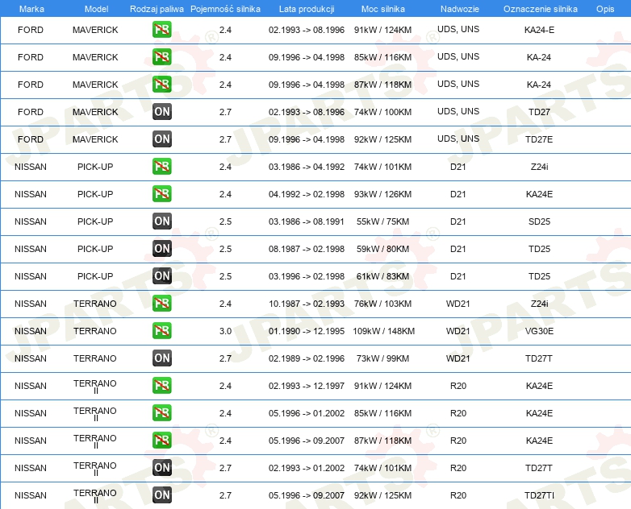Image resolution: width=631 pixels, height=509 pixels.
Task: Click petrol icon in Pick-Up Z24i row
Action: point(161,167)
